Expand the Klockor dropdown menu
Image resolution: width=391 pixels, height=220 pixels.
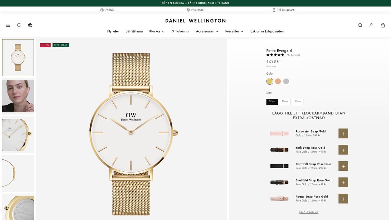[x=157, y=31]
